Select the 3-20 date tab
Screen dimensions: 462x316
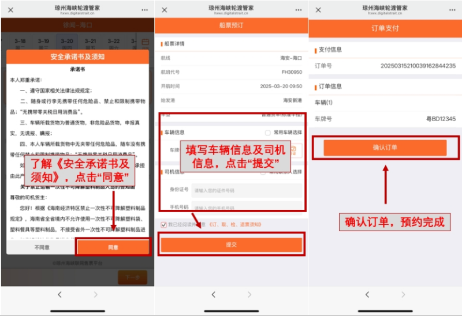coord(67,44)
